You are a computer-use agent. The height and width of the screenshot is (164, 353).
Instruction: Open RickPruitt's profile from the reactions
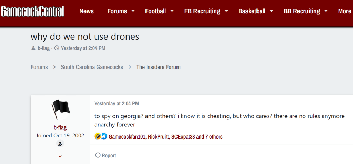coord(158,137)
